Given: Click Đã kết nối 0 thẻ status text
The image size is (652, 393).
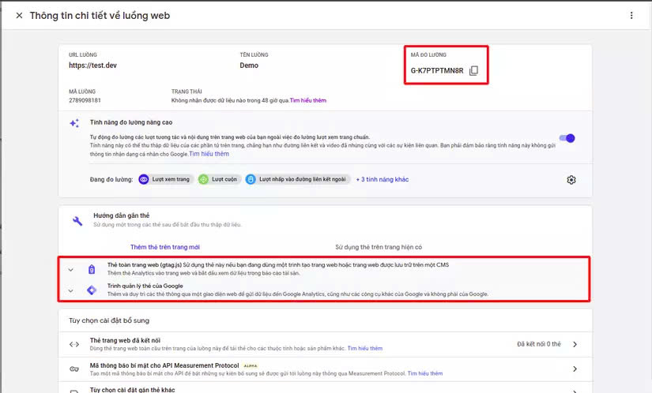Looking at the screenshot, I should pyautogui.click(x=539, y=344).
